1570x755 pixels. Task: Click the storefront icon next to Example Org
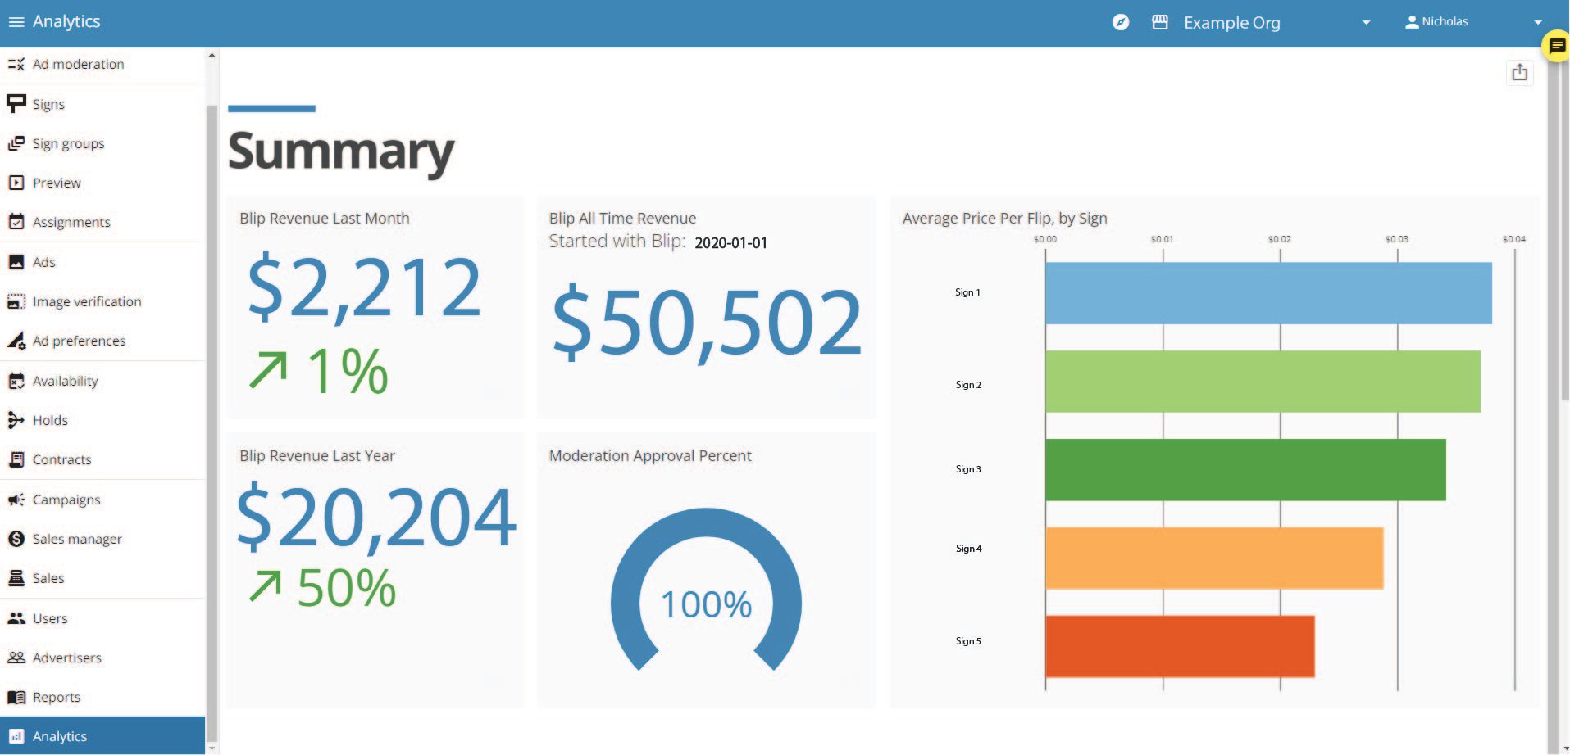pyautogui.click(x=1159, y=22)
